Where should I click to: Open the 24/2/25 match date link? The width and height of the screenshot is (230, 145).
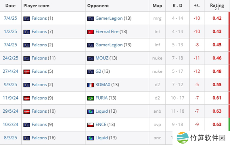tap(11, 58)
